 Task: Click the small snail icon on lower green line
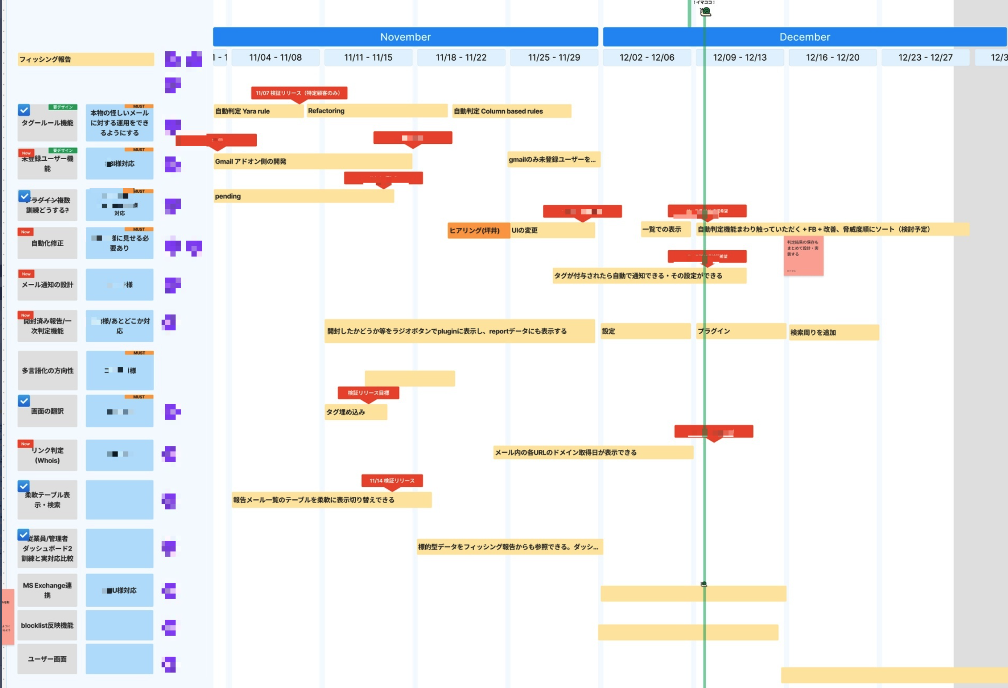[x=704, y=584]
